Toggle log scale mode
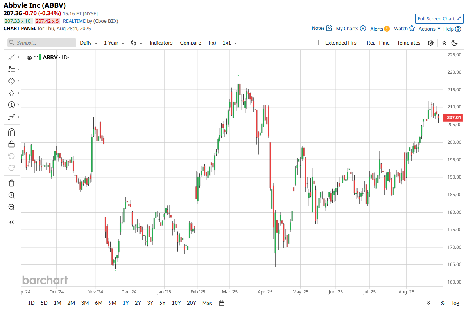 pyautogui.click(x=455, y=303)
